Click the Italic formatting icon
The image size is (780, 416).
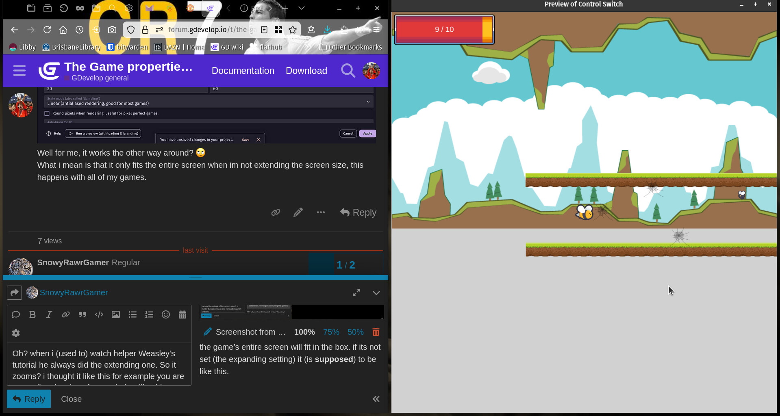[49, 314]
